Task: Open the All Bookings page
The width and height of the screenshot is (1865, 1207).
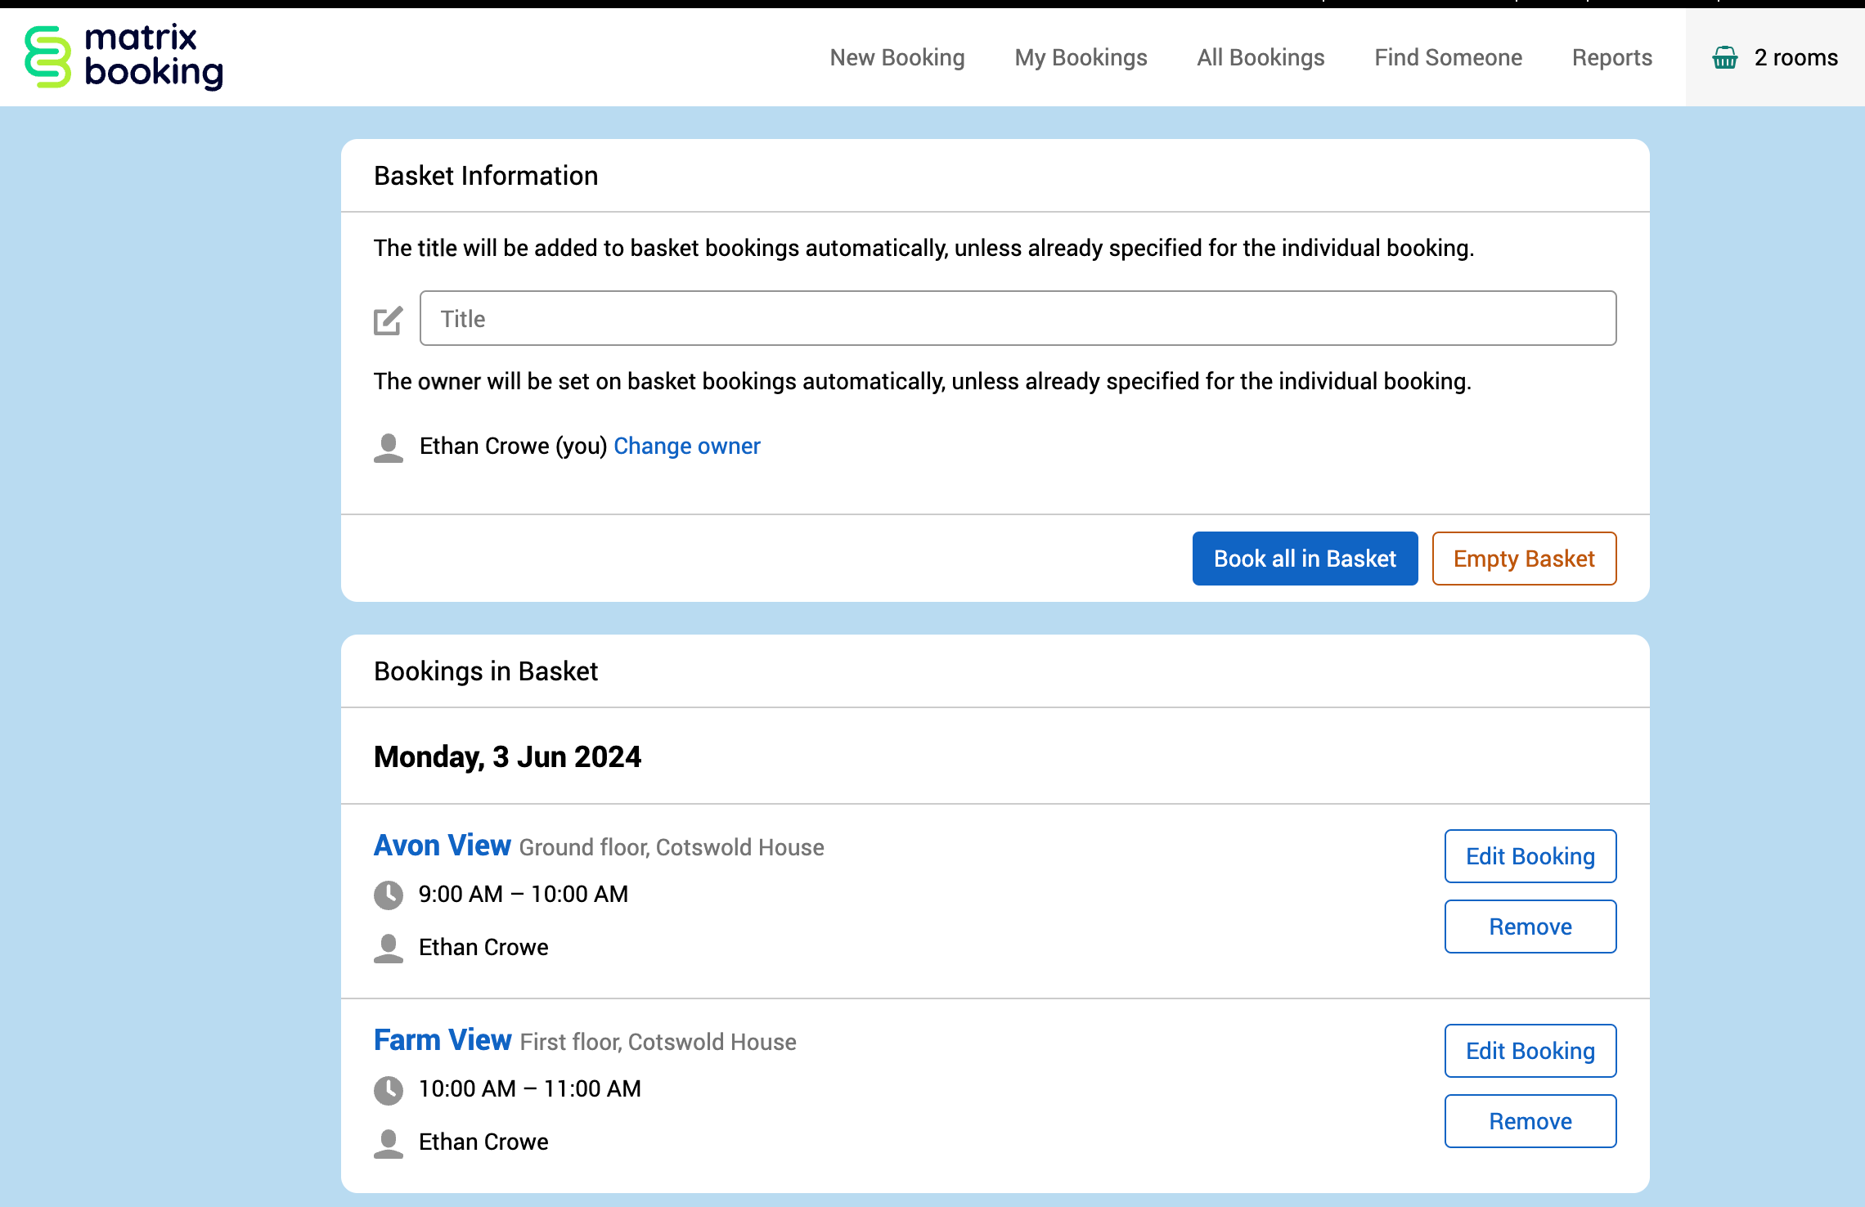Action: pyautogui.click(x=1261, y=57)
